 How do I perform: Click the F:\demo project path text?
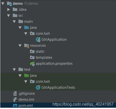pos(31,3)
